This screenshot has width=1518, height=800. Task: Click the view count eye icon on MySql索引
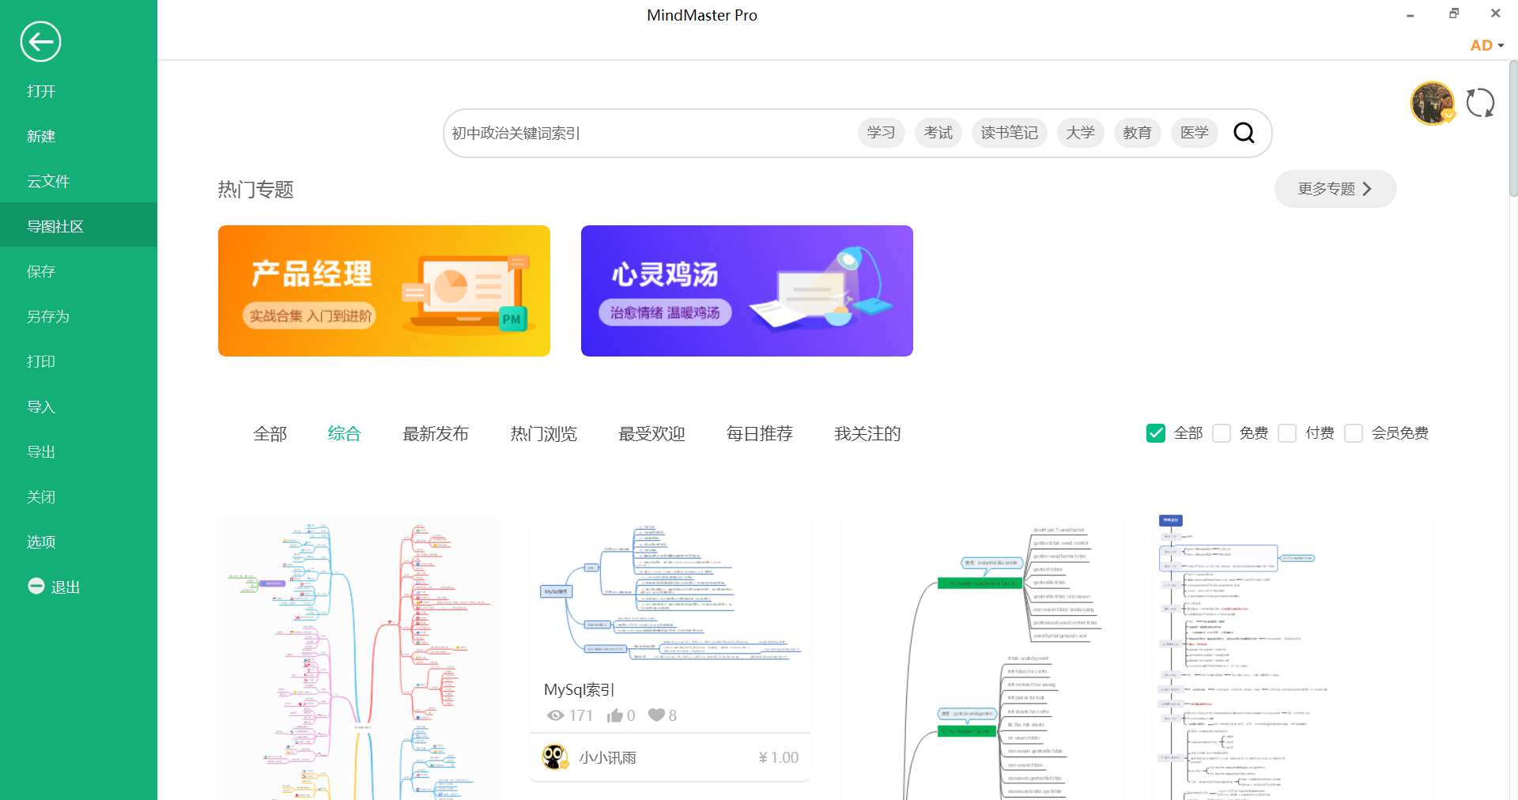click(x=556, y=715)
